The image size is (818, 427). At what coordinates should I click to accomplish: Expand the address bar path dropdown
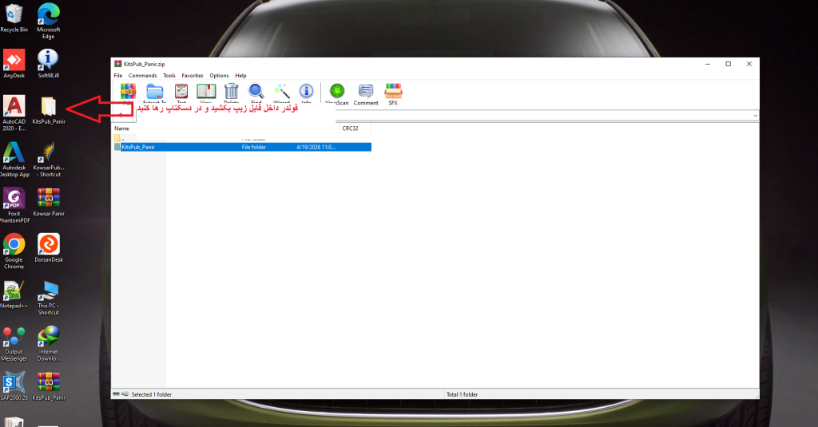(755, 116)
